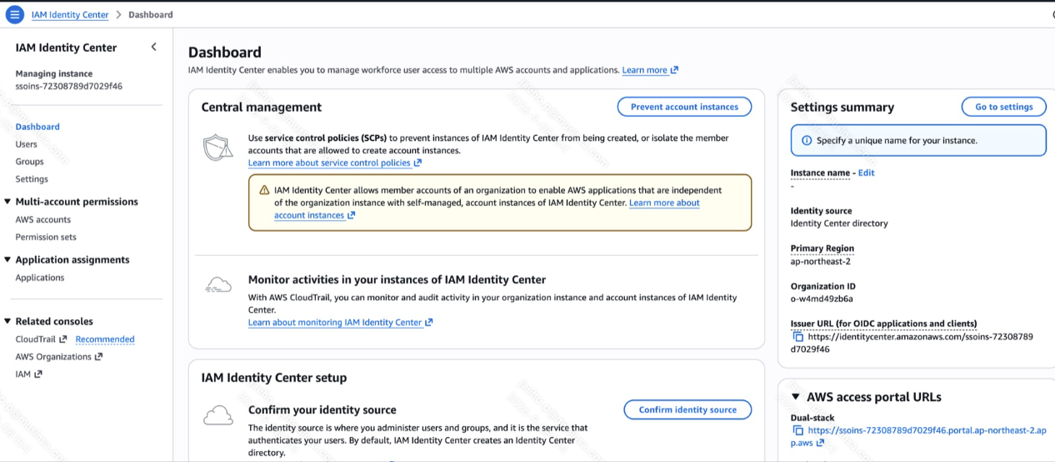Click the Confirm identity source button
1055x462 pixels.
click(x=687, y=409)
